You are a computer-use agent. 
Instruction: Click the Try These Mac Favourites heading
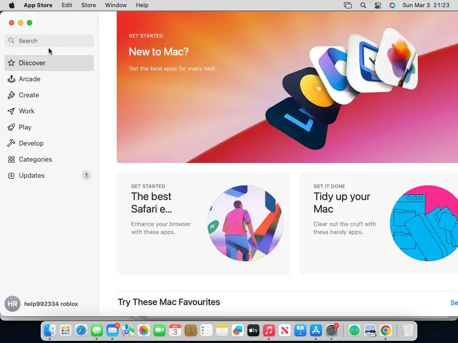point(169,302)
